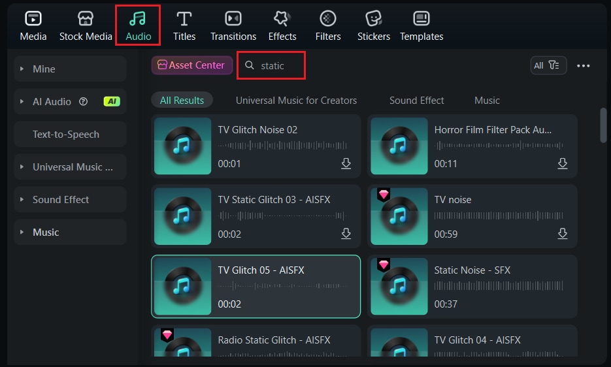Click the premium gem on TV noise

[x=384, y=195]
